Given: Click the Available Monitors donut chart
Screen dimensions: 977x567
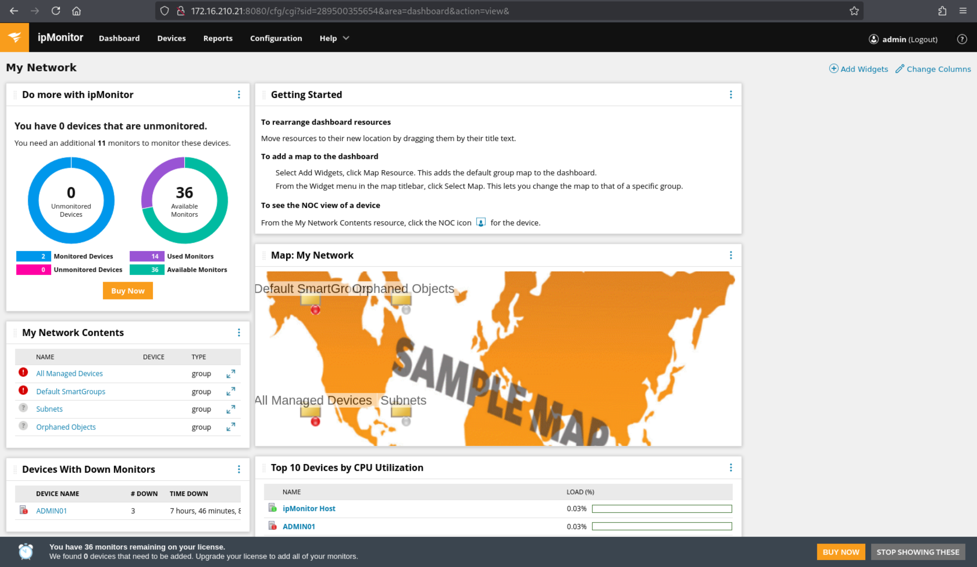Looking at the screenshot, I should pos(184,200).
